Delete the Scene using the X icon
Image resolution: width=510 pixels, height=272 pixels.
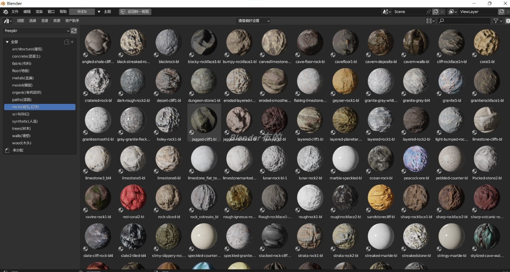point(442,12)
